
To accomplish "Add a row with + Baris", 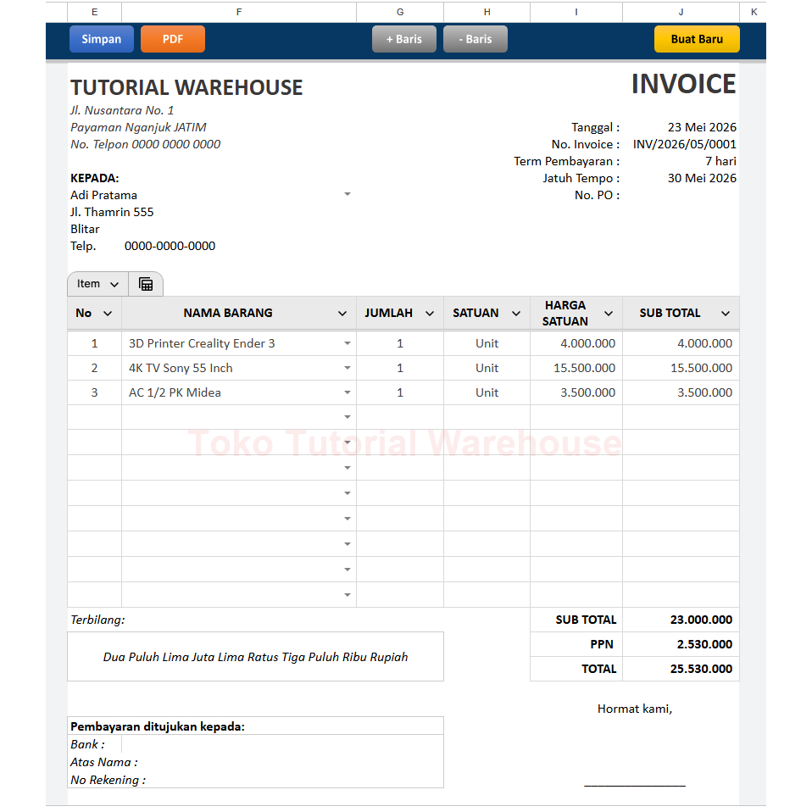I will pos(404,39).
